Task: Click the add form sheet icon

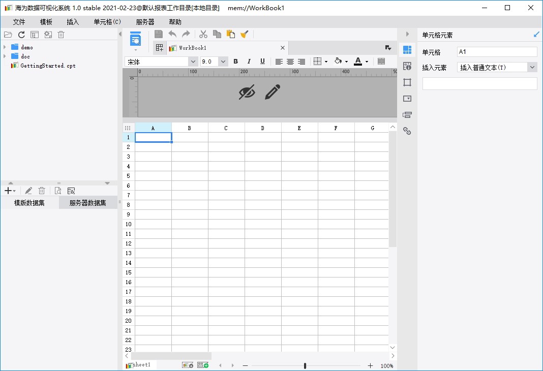Action: [203, 365]
